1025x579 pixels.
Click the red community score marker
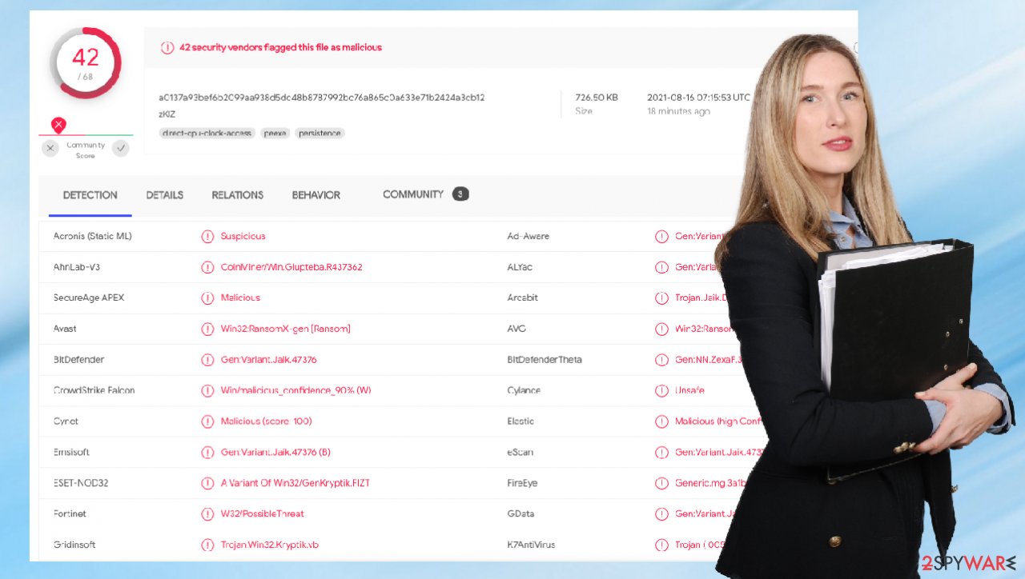pyautogui.click(x=58, y=125)
